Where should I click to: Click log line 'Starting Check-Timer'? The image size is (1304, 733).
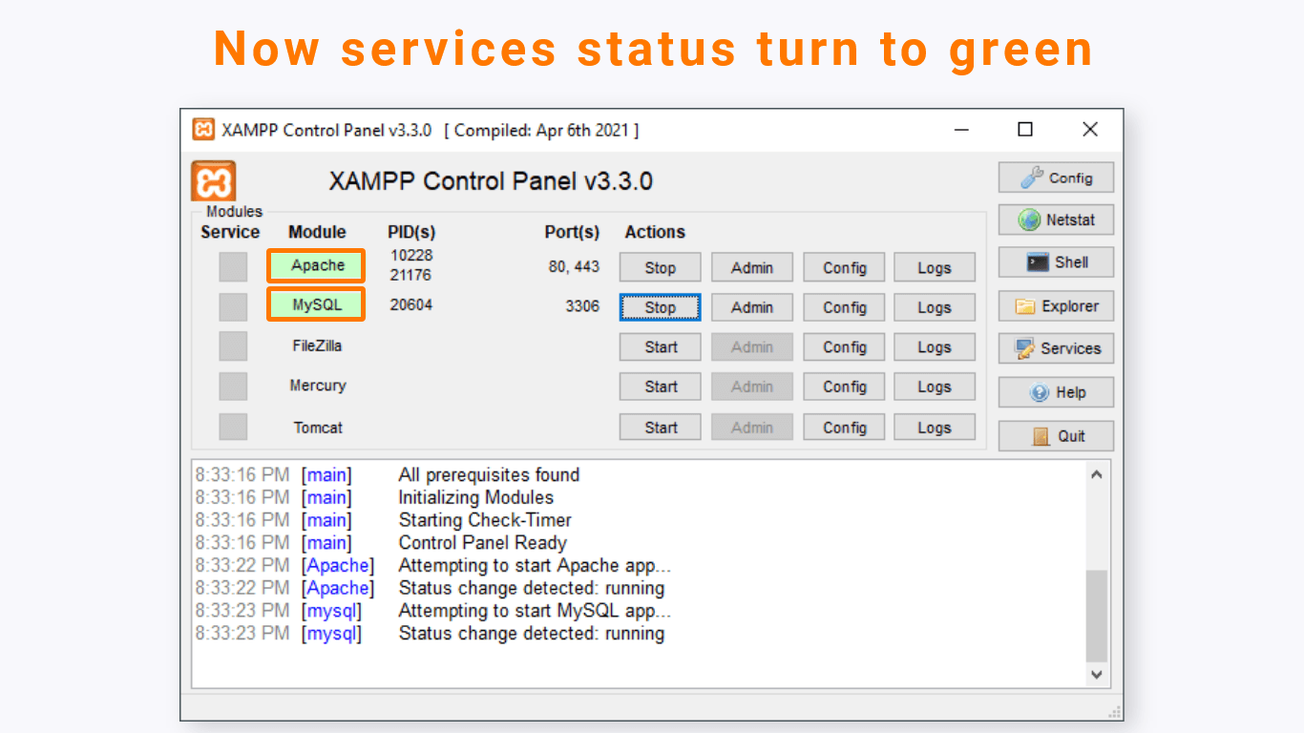[485, 520]
